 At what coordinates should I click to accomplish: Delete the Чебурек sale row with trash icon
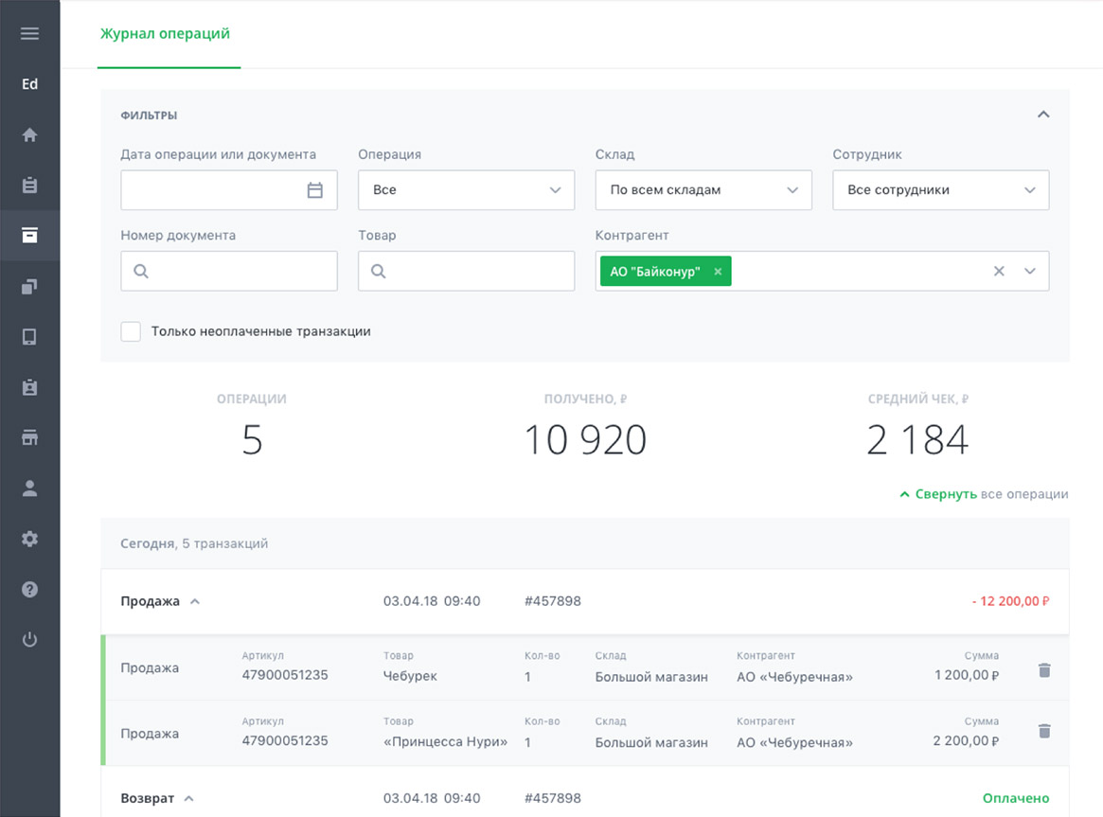pyautogui.click(x=1044, y=670)
